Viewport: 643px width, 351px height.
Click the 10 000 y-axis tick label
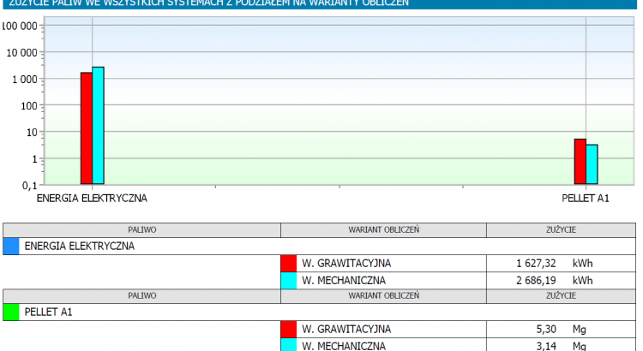click(x=21, y=53)
